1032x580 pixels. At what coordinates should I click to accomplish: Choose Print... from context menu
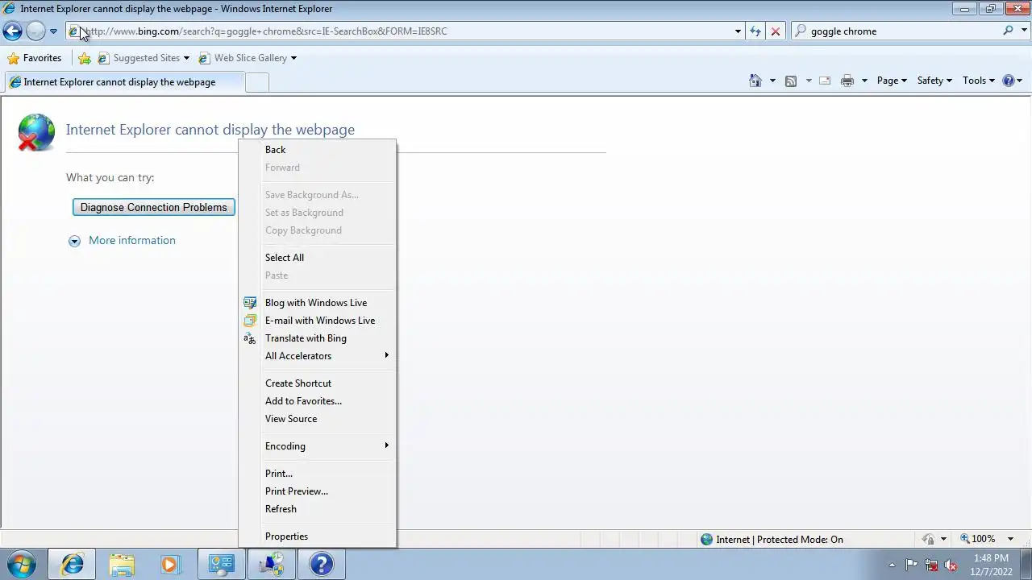point(317,474)
